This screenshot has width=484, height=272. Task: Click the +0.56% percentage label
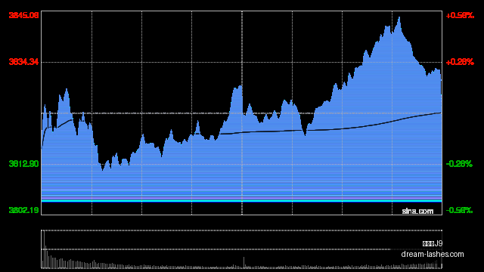(460, 15)
